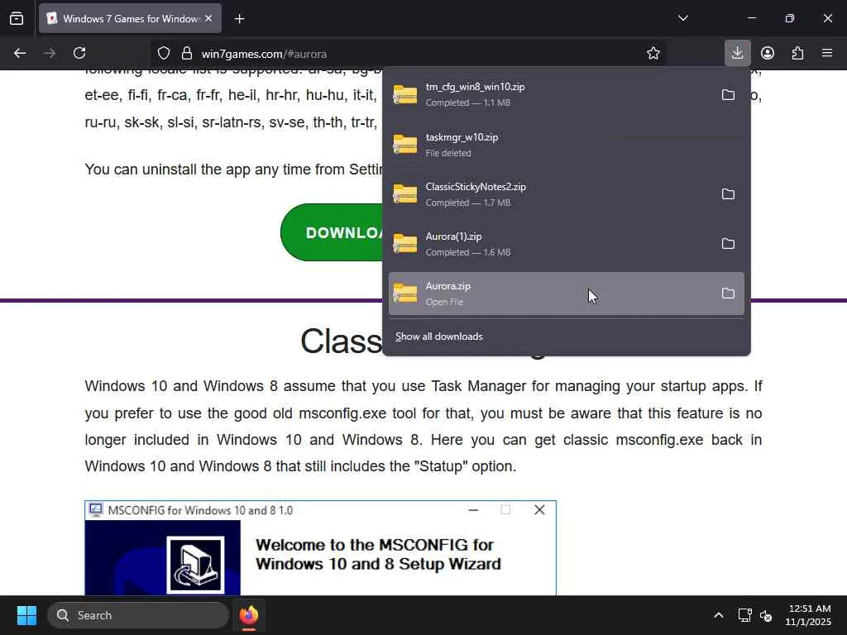Open the Windows Start menu
The height and width of the screenshot is (635, 847).
pyautogui.click(x=26, y=615)
